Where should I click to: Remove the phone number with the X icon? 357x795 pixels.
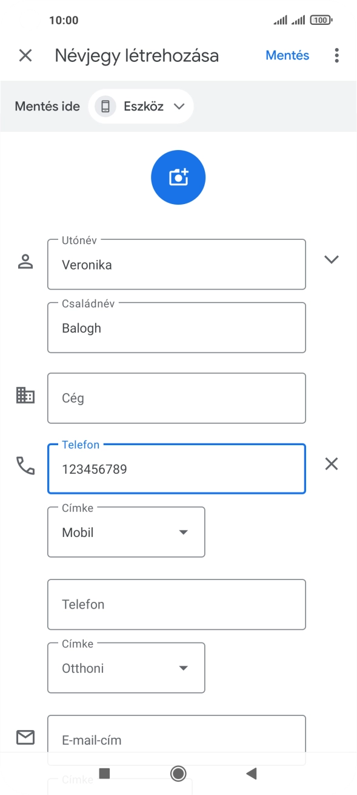(332, 463)
